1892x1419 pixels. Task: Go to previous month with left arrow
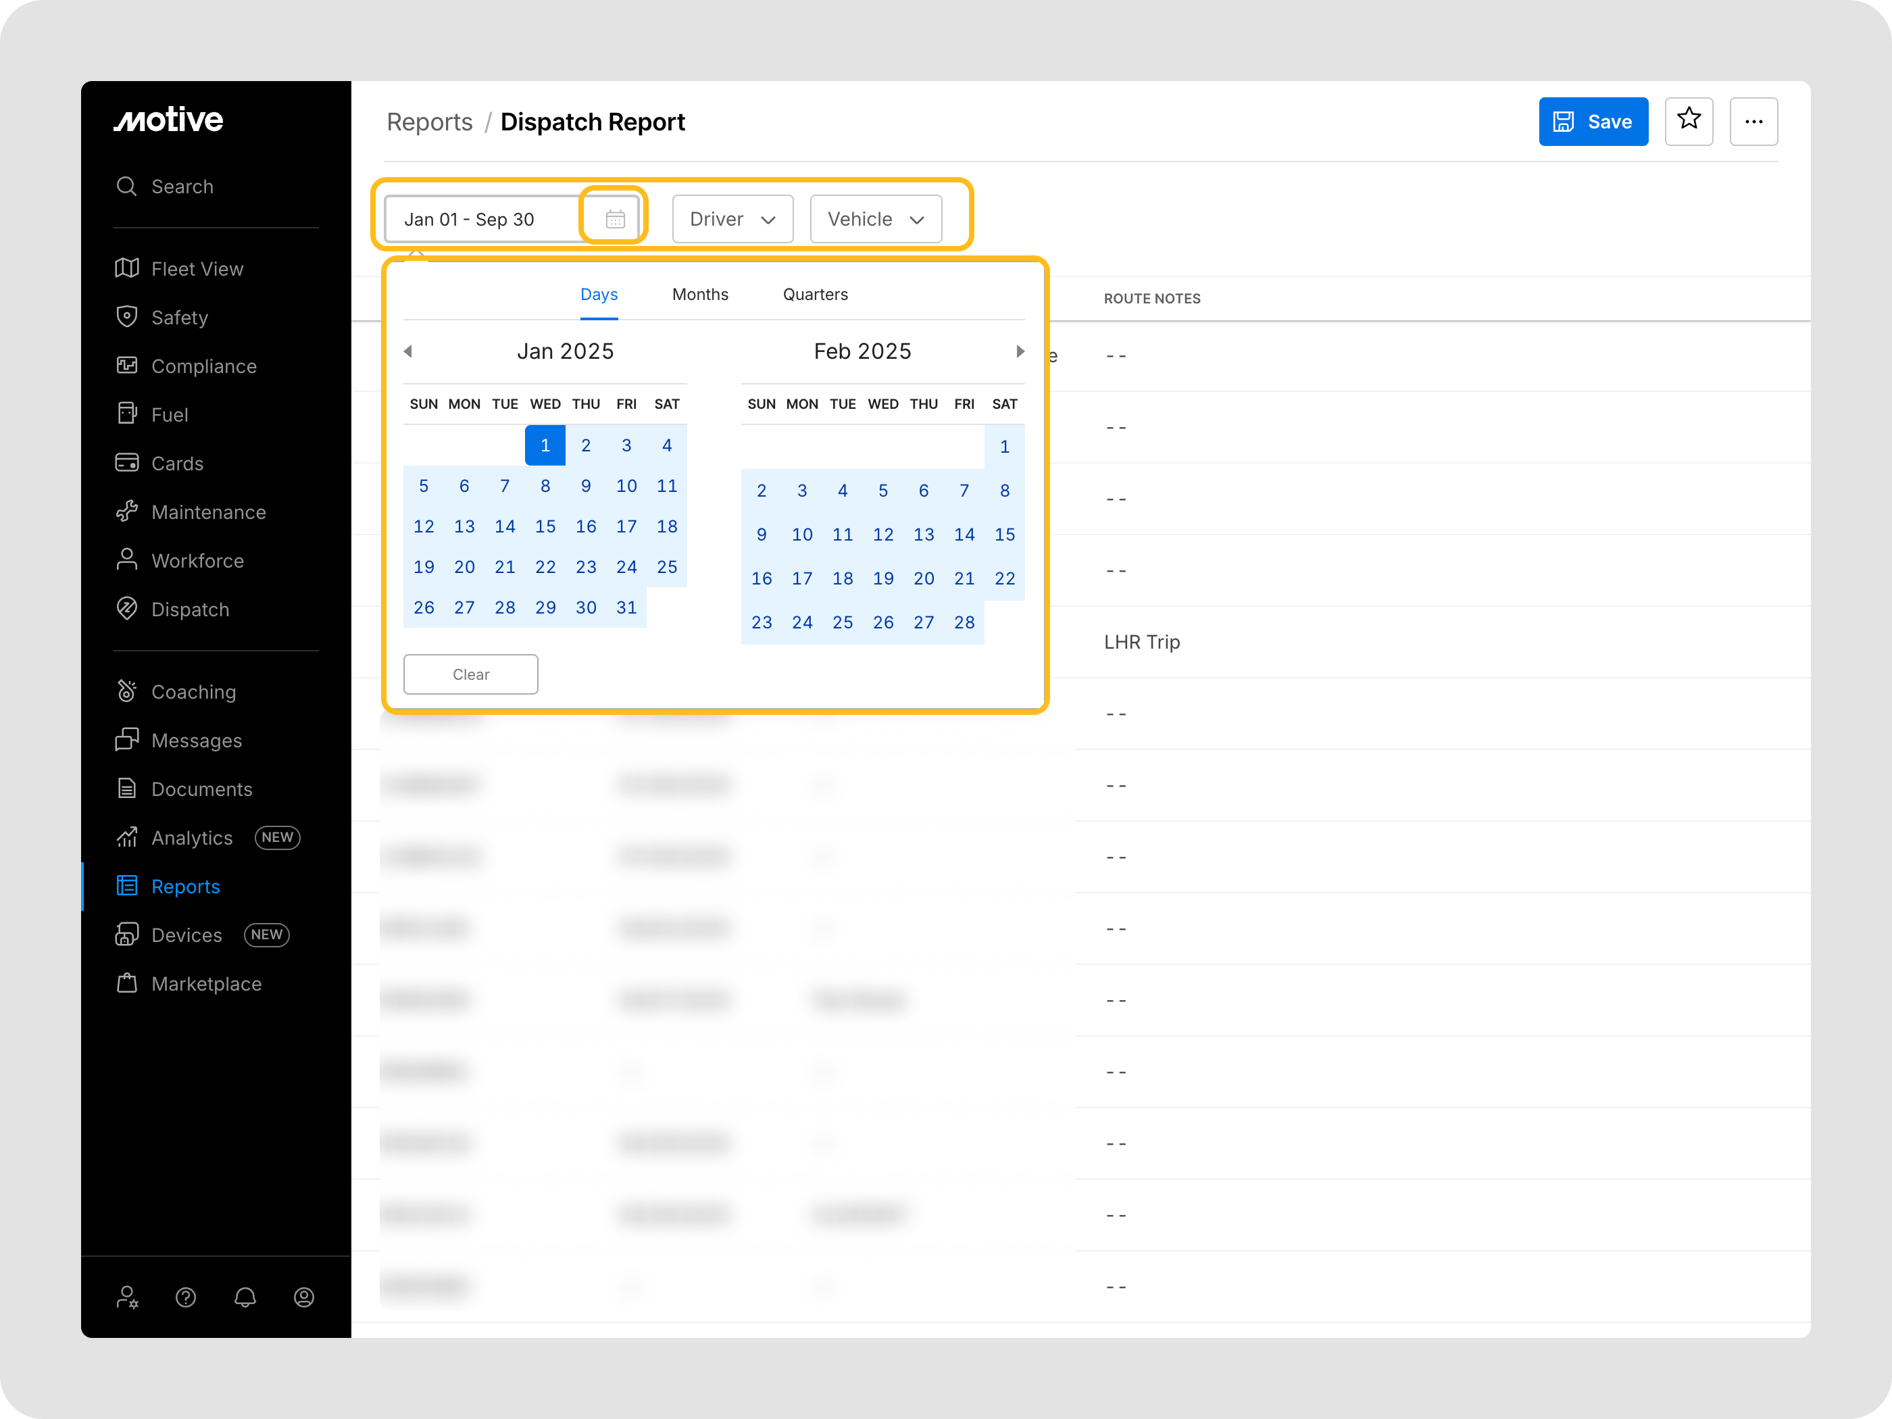(408, 351)
